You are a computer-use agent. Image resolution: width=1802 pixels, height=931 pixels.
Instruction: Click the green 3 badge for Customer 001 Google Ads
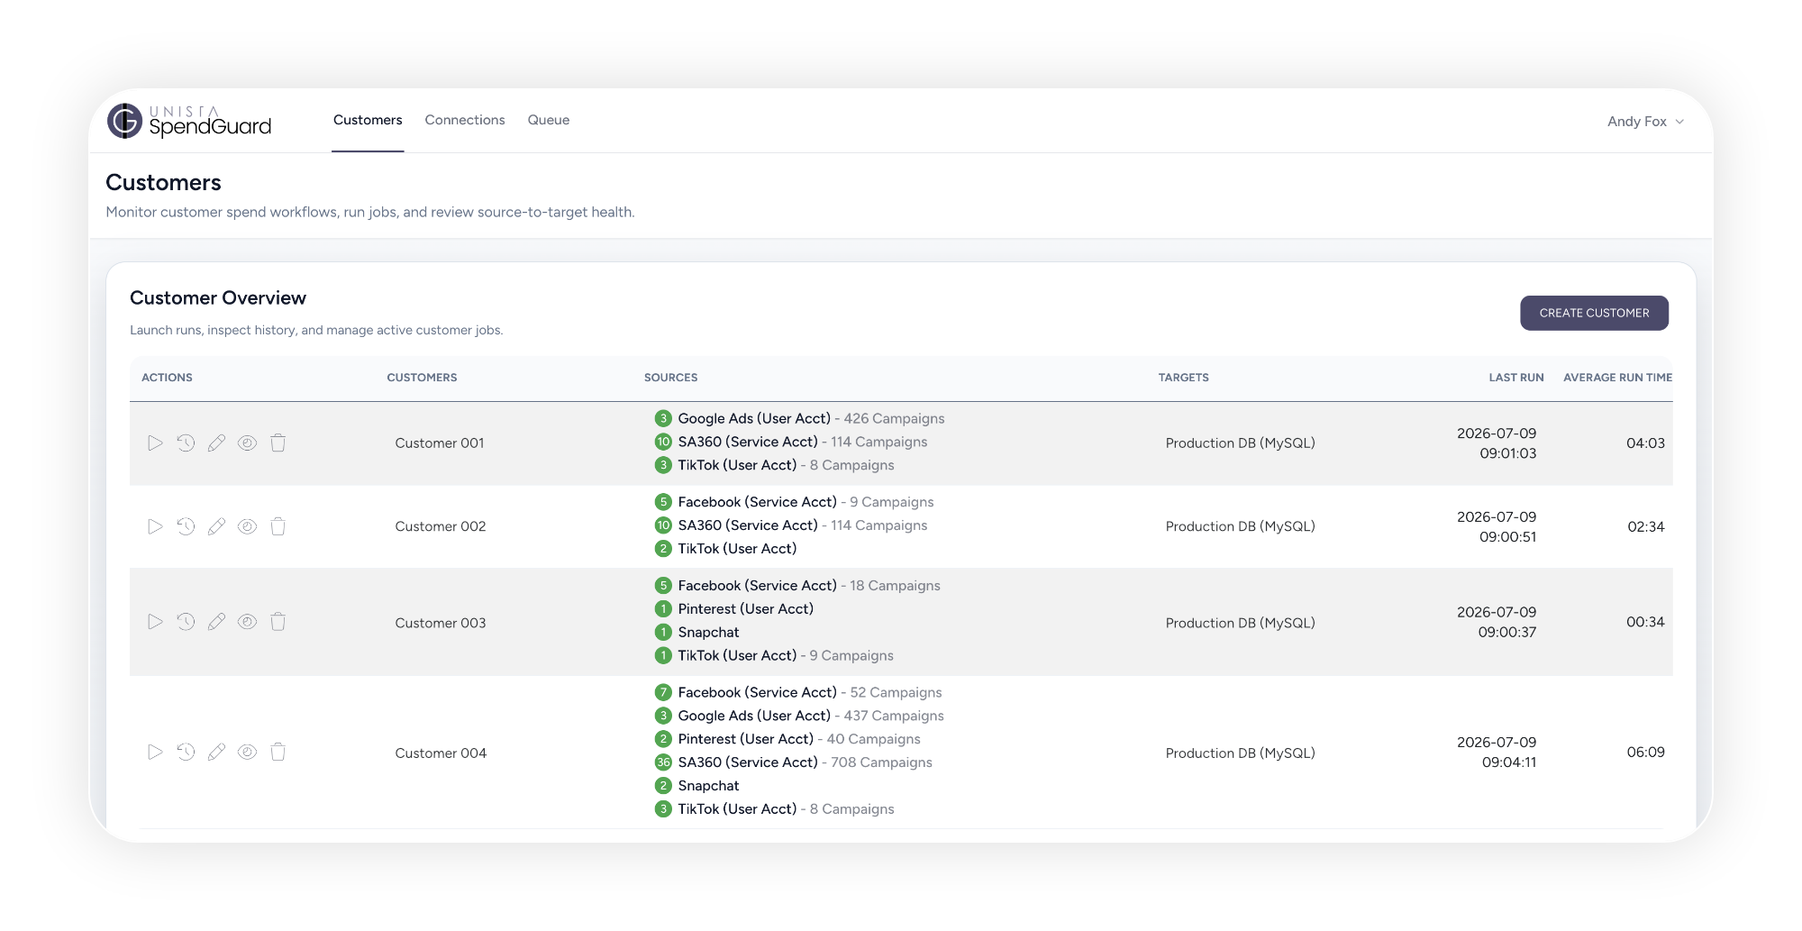(663, 418)
